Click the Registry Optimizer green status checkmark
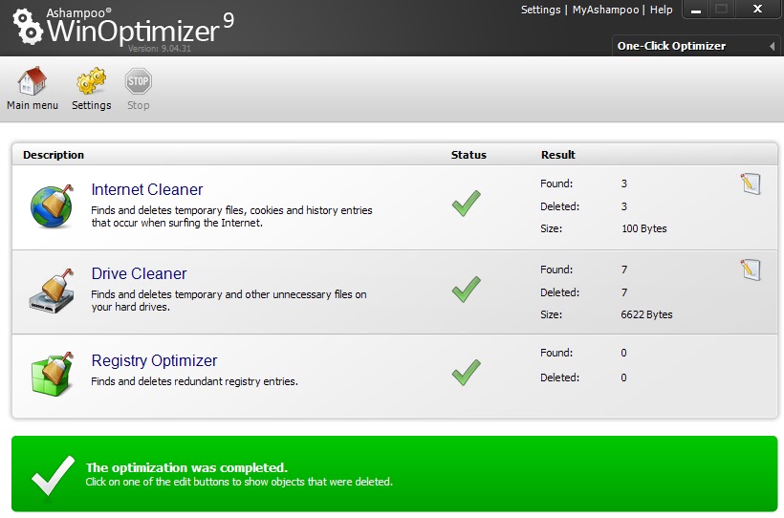 466,372
